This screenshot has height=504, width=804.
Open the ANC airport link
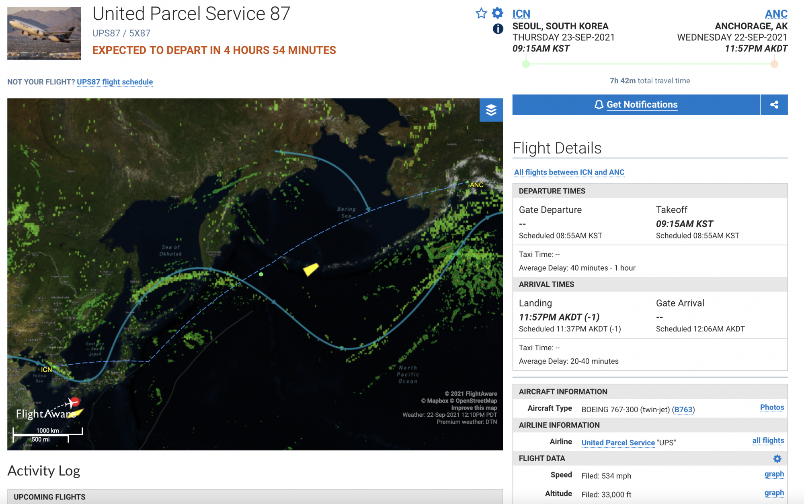(776, 14)
